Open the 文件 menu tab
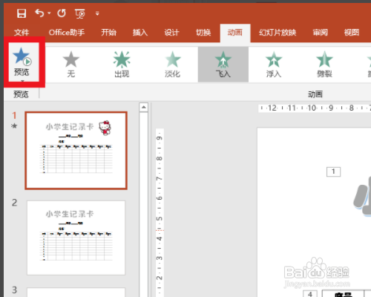Viewport: 371px width, 297px height. click(22, 33)
